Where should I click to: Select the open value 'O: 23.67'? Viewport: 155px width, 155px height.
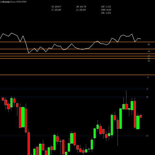[x=56, y=7]
